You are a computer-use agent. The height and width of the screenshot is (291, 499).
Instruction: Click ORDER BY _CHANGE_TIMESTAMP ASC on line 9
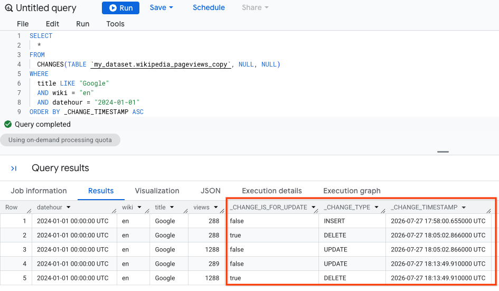87,112
